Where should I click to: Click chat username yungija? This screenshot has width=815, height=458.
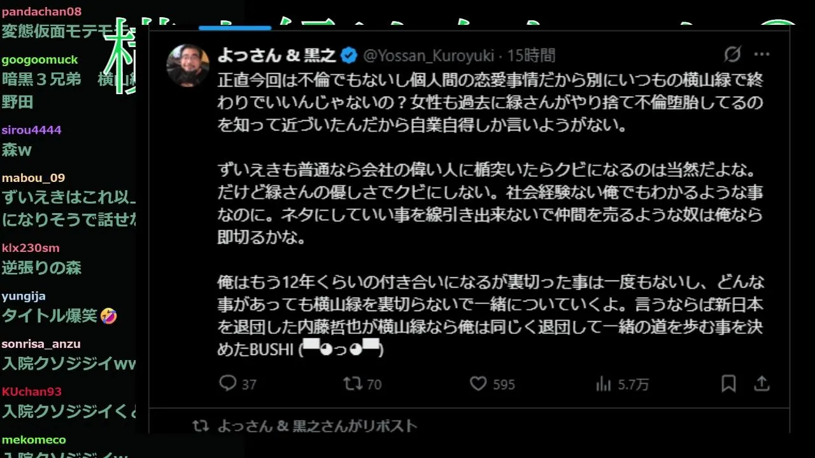pyautogui.click(x=23, y=296)
